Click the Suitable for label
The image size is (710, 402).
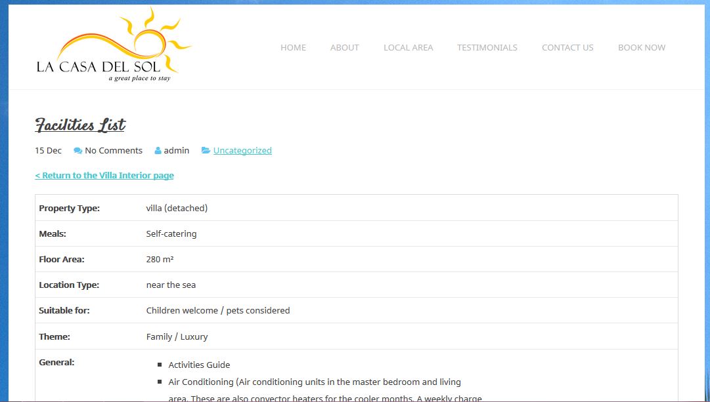(x=64, y=311)
